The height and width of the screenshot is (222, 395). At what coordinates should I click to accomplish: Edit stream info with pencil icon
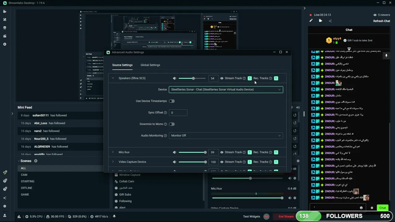click(x=311, y=21)
